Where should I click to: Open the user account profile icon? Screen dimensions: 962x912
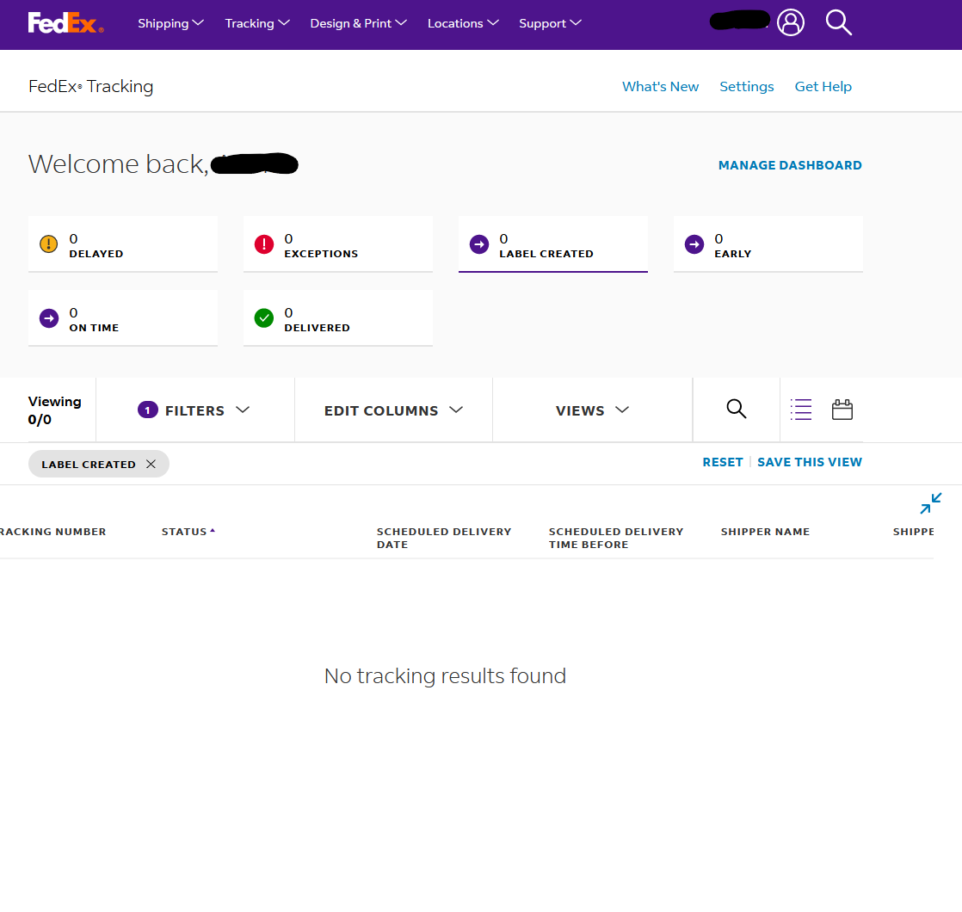click(790, 22)
